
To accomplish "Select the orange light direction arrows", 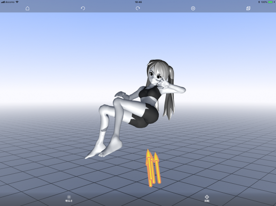I will [153, 168].
